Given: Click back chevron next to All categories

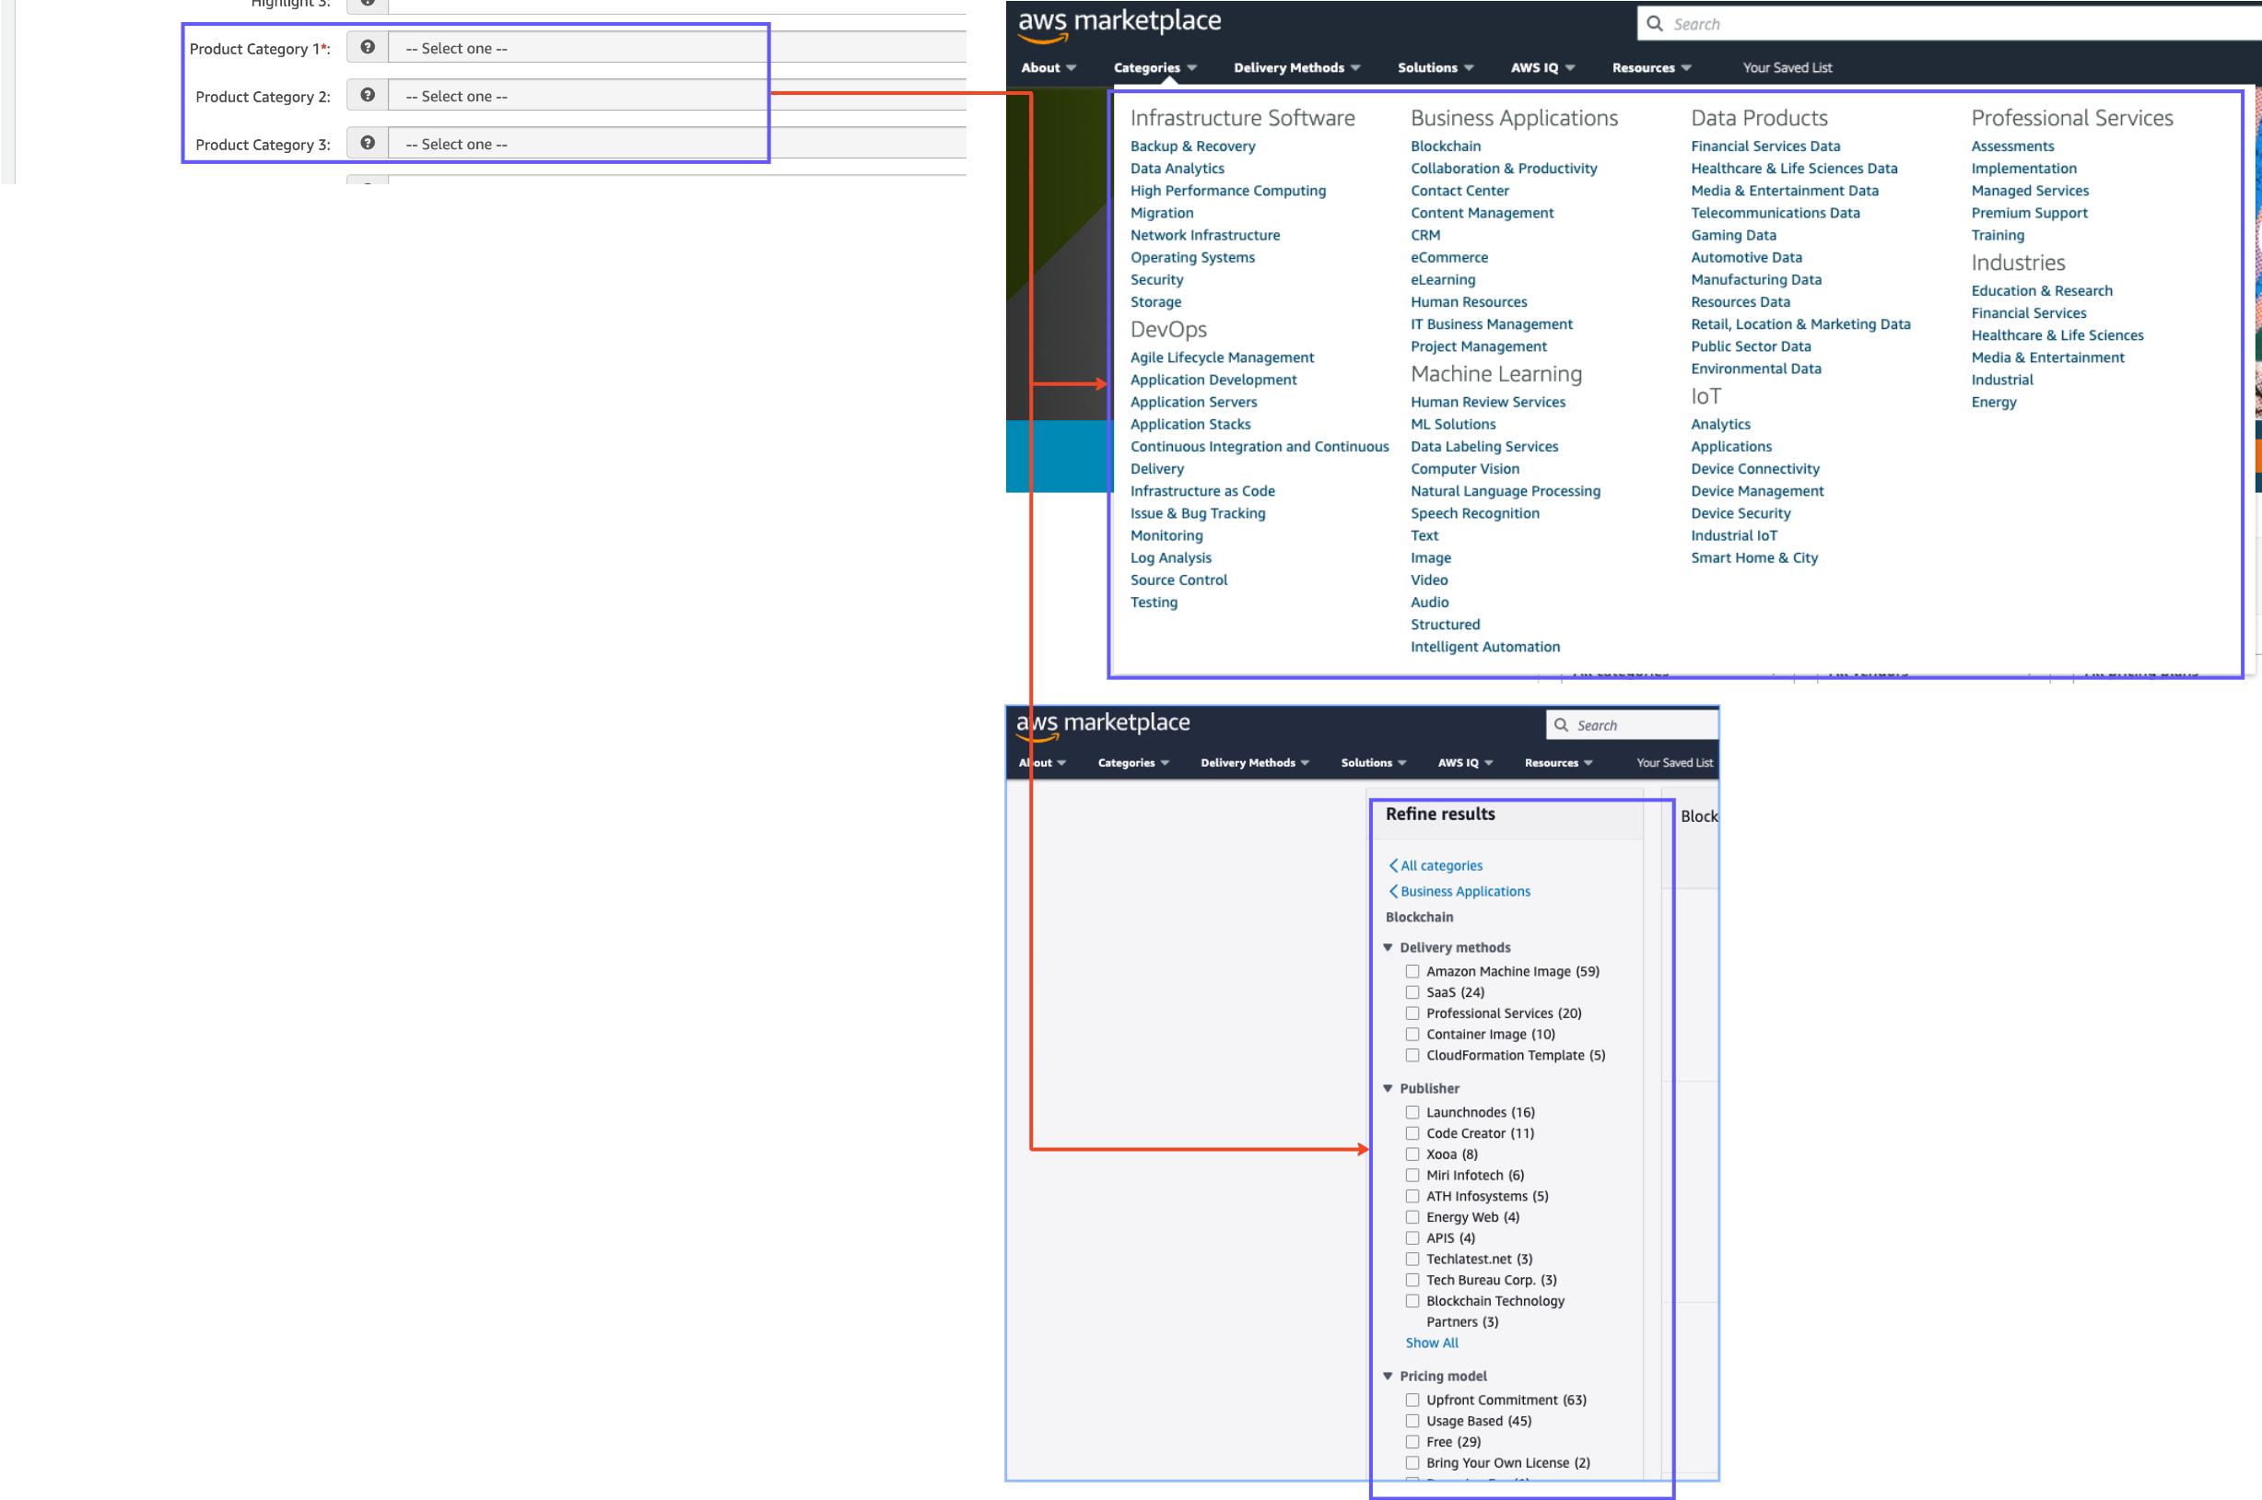Looking at the screenshot, I should [1393, 865].
